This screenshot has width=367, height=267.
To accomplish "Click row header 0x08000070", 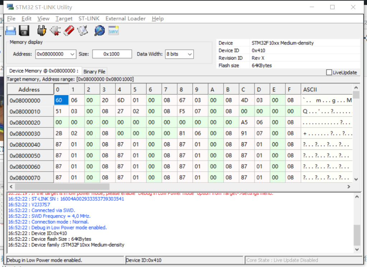I will pos(31,177).
